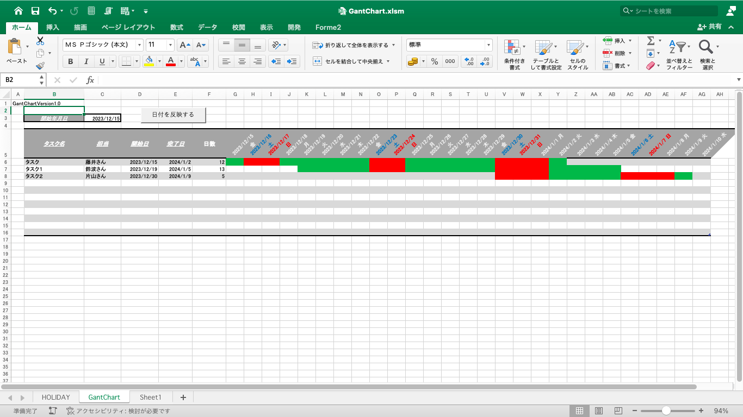Viewport: 743px width, 417px height.
Task: Open Conditional Formatting (条件付き書式)
Action: 514,55
